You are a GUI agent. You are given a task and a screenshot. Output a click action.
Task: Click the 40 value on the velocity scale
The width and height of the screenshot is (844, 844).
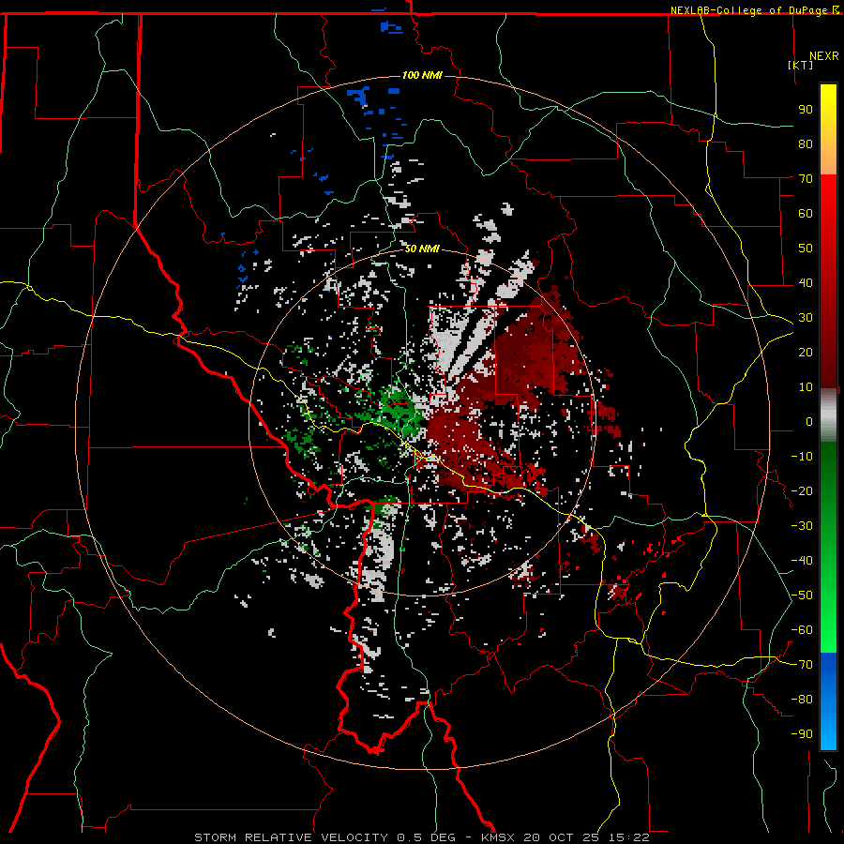(x=806, y=283)
